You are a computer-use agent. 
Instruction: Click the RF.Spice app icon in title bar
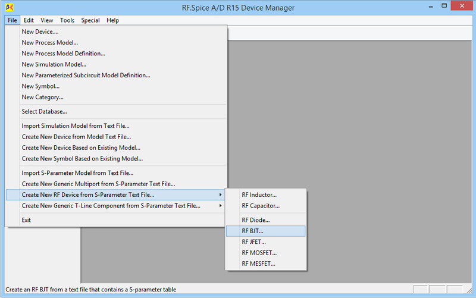click(10, 7)
